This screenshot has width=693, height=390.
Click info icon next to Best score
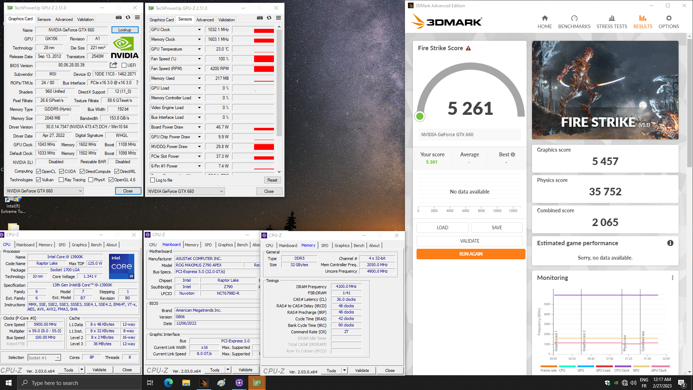(513, 155)
